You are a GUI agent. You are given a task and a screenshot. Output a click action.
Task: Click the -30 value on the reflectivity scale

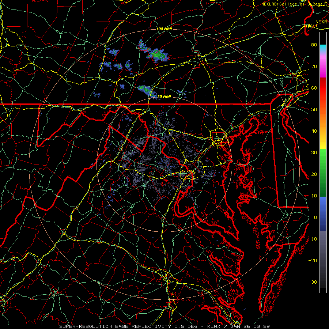click(313, 282)
